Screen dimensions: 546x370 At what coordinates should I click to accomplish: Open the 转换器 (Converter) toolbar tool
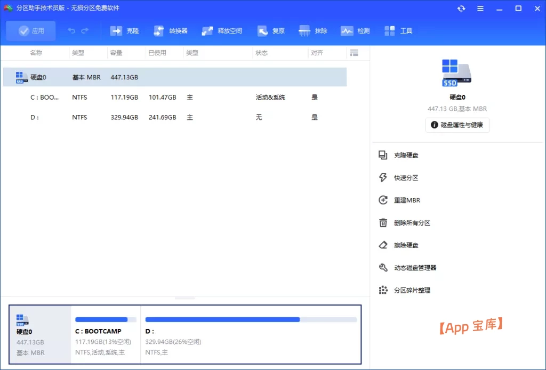170,30
